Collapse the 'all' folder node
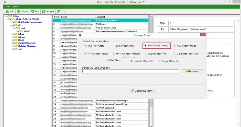 11,25
